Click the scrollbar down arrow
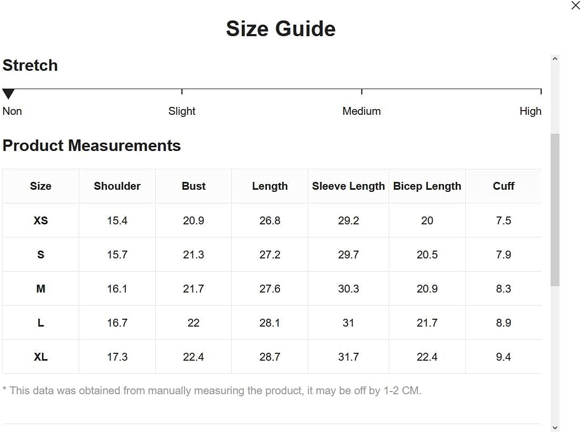 [x=555, y=428]
